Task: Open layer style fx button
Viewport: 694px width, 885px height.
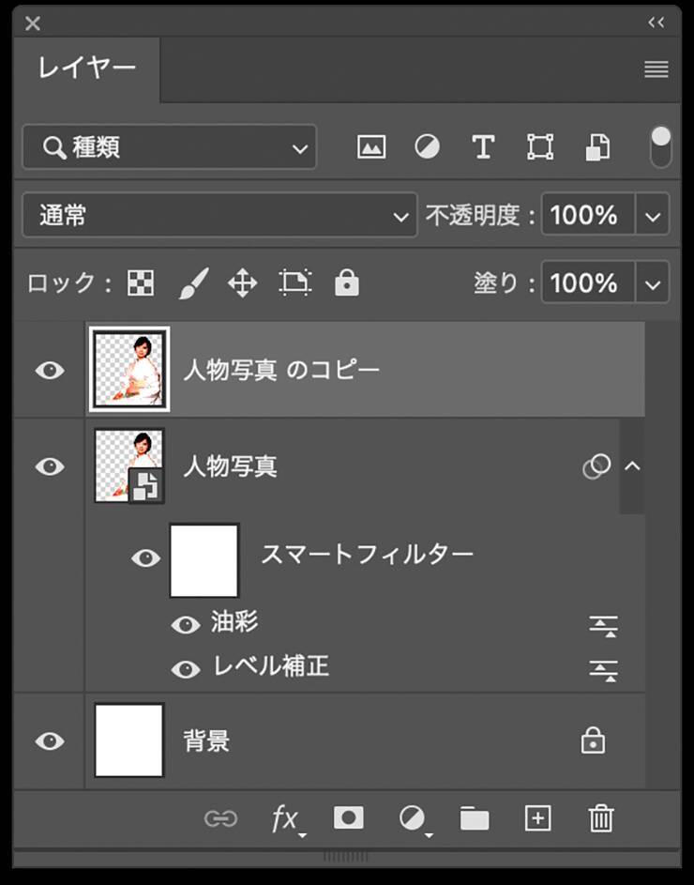Action: point(285,819)
